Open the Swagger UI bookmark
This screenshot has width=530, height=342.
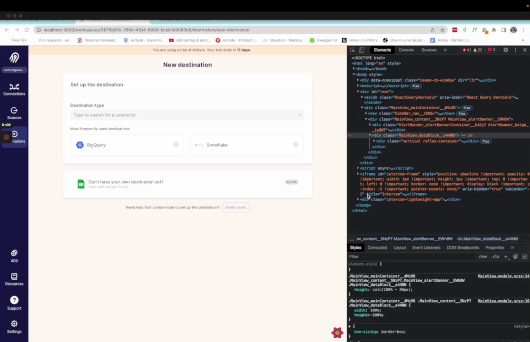[323, 40]
